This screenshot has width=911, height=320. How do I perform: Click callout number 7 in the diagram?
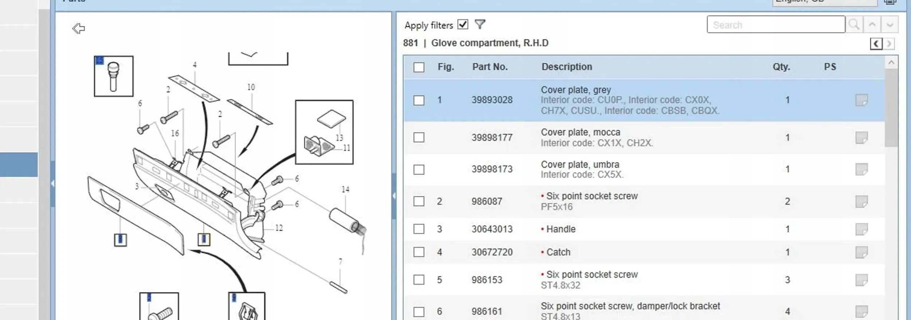(x=340, y=262)
